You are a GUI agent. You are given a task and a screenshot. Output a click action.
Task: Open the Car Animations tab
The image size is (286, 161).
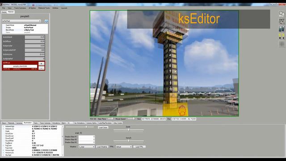(79, 123)
